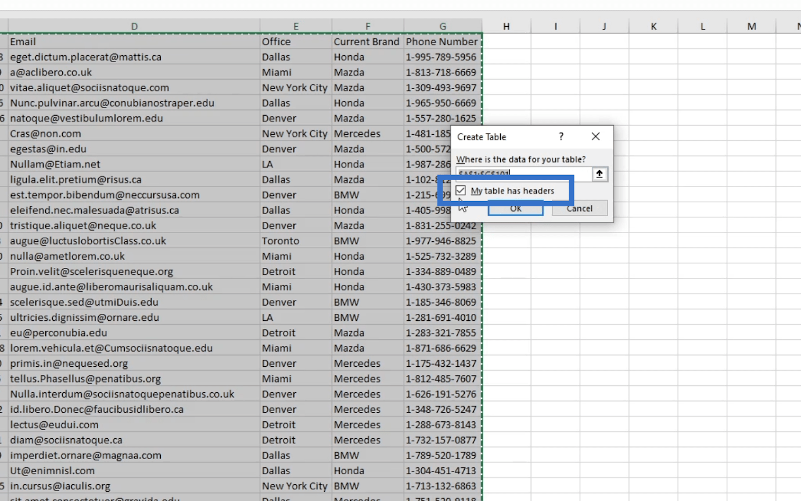The image size is (801, 501).
Task: Select phone number 1-813-718-6669
Action: click(x=443, y=73)
